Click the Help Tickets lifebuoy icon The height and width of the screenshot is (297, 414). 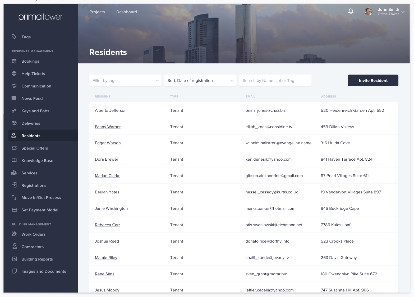[14, 73]
